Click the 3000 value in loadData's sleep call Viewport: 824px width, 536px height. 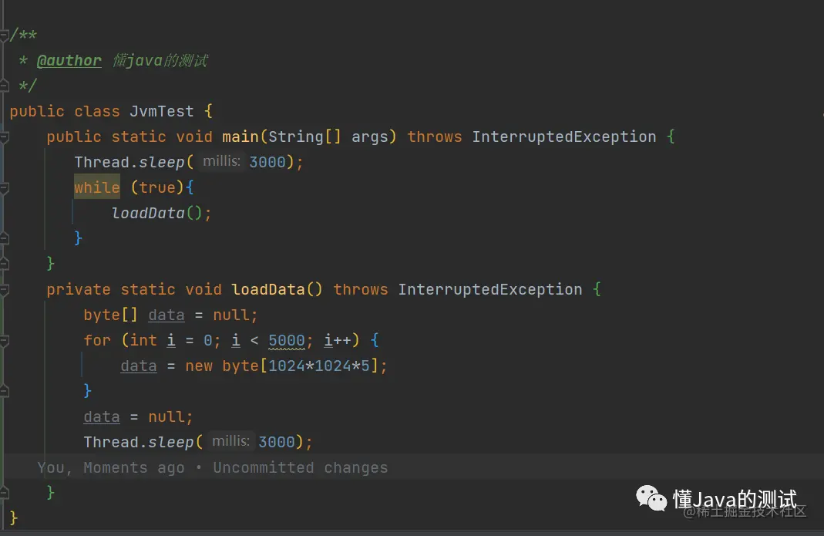(x=277, y=442)
